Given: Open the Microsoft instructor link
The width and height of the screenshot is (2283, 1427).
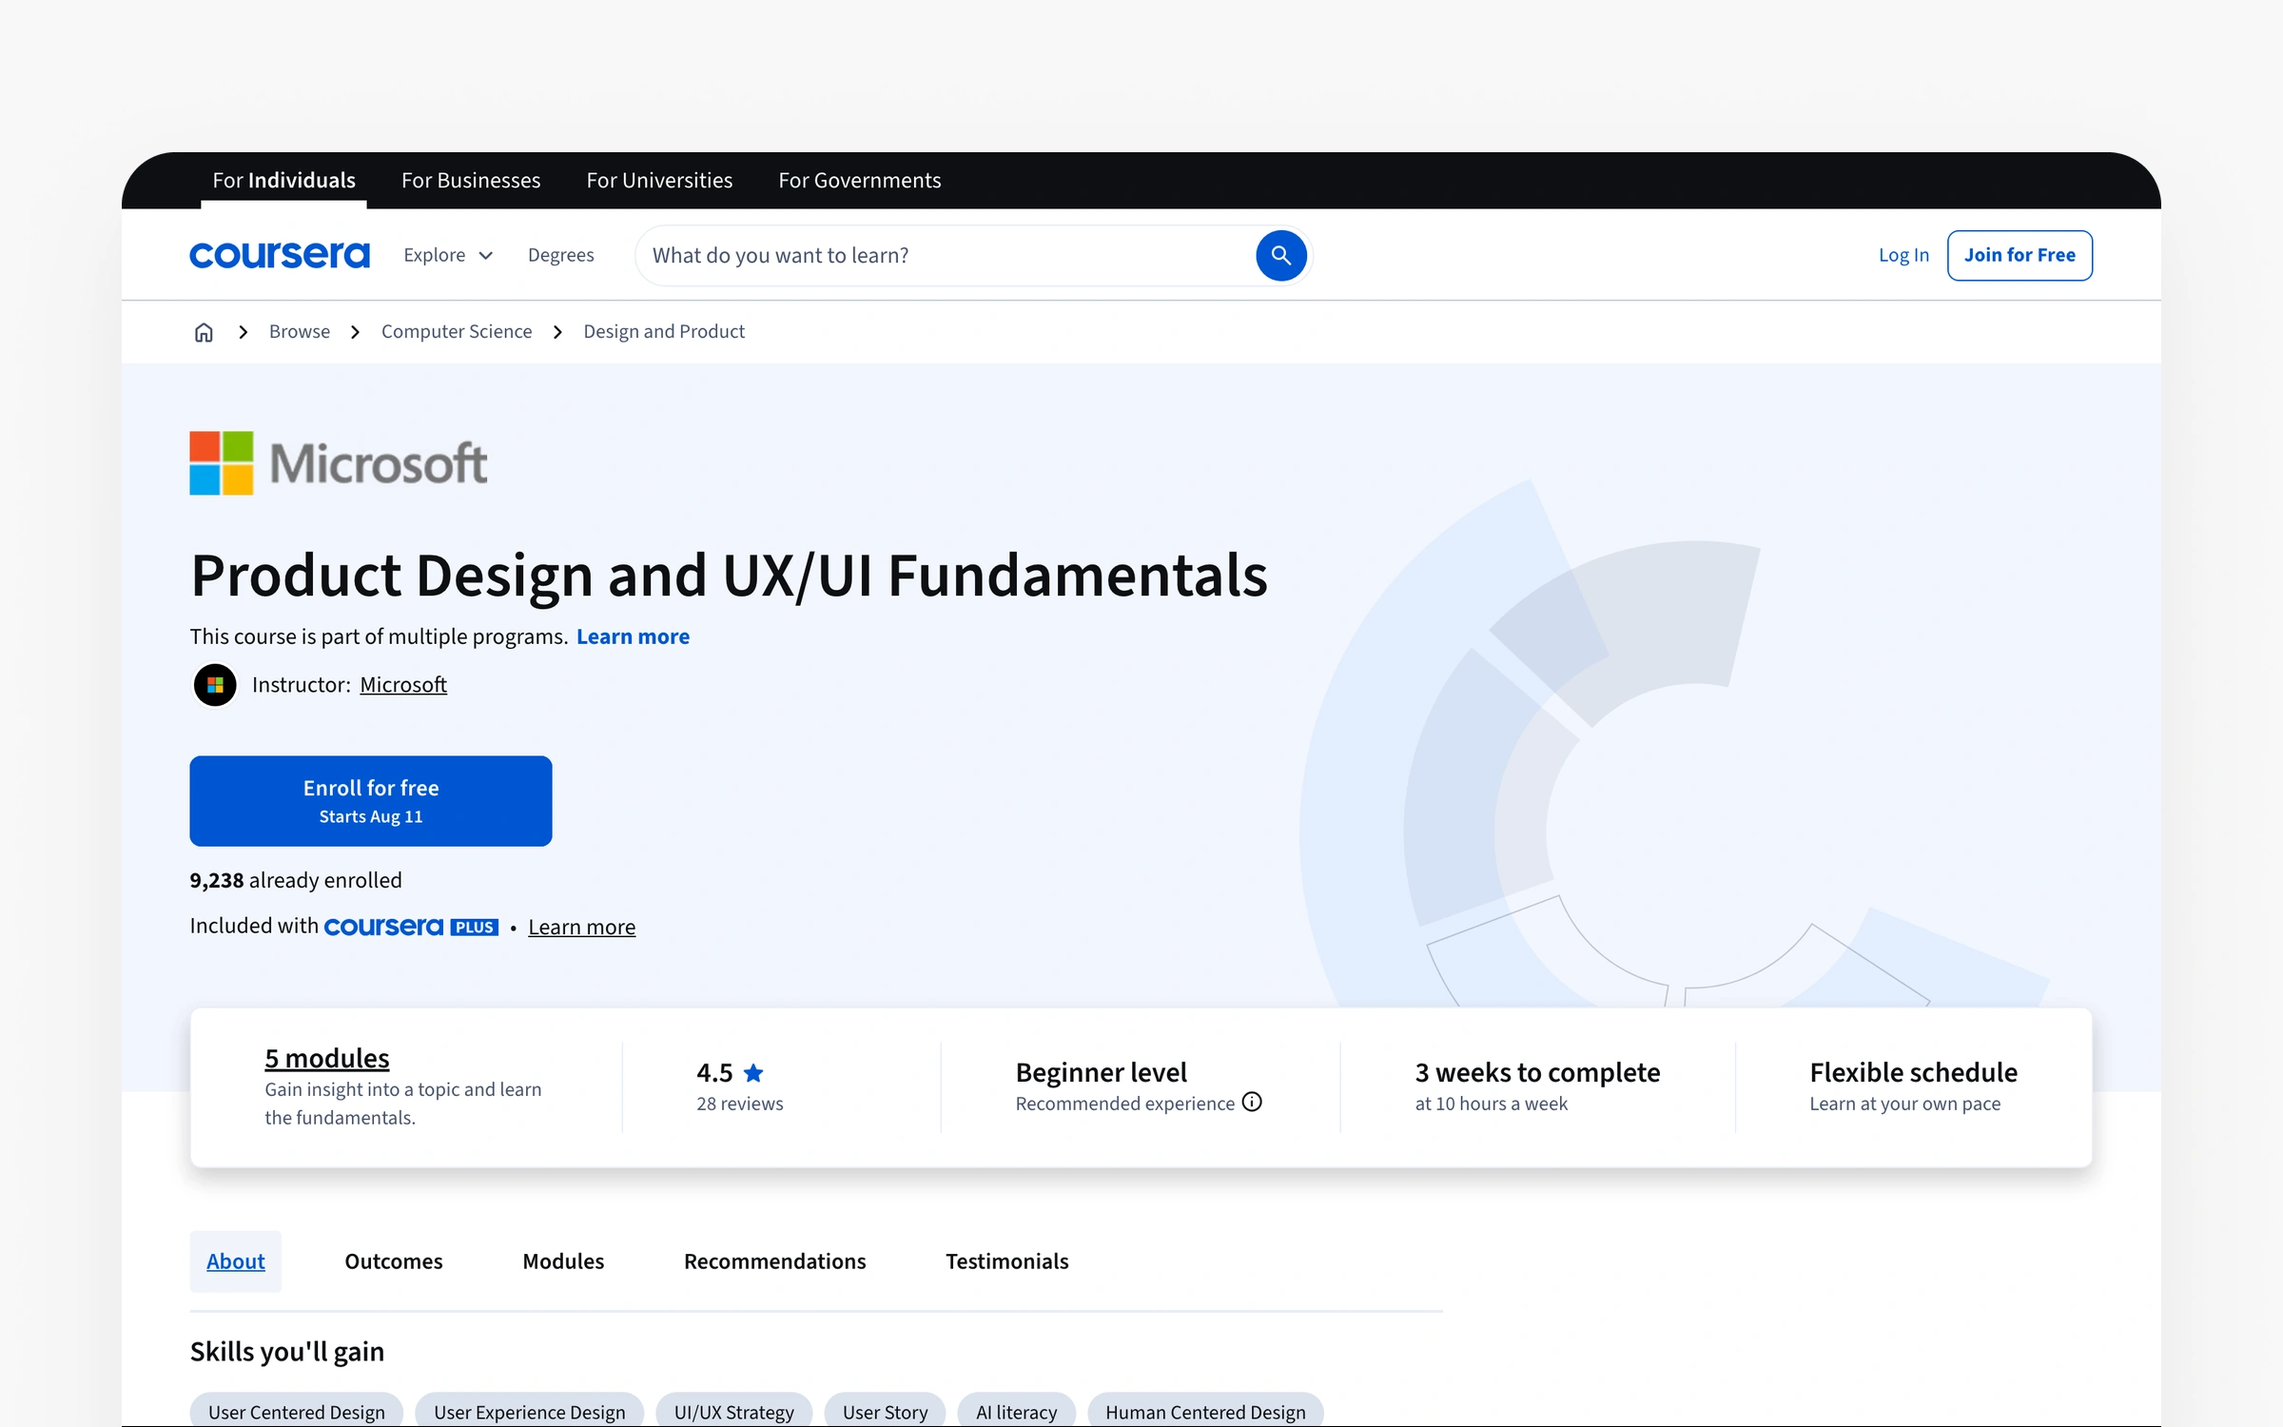Looking at the screenshot, I should click(x=403, y=685).
